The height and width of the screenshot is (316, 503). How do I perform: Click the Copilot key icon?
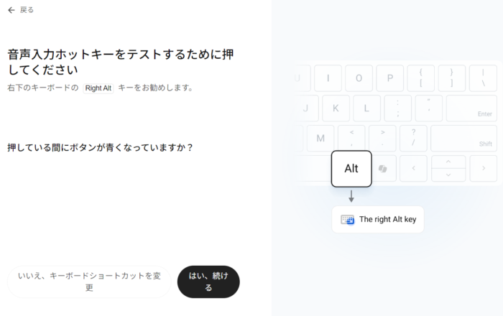(383, 169)
